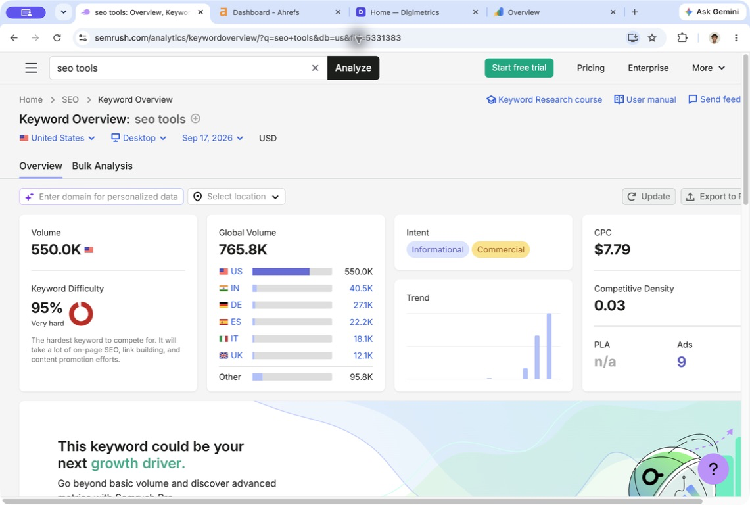Switch to the Overview browser tab
The height and width of the screenshot is (505, 750).
554,12
